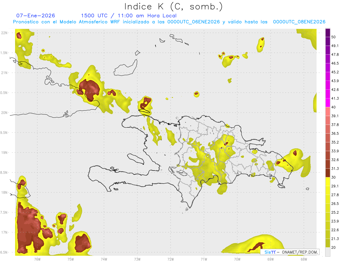Click the colorbar value '37.8'

point(335,125)
